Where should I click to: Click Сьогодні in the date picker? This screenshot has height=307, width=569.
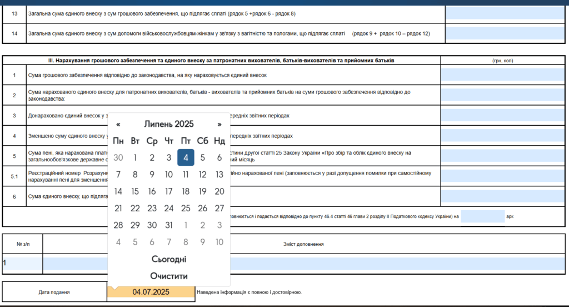click(169, 259)
